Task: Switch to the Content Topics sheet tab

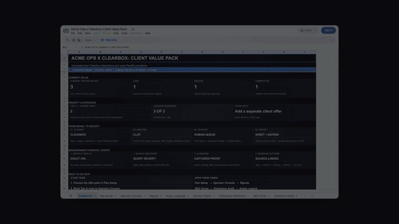Action: pos(202,196)
